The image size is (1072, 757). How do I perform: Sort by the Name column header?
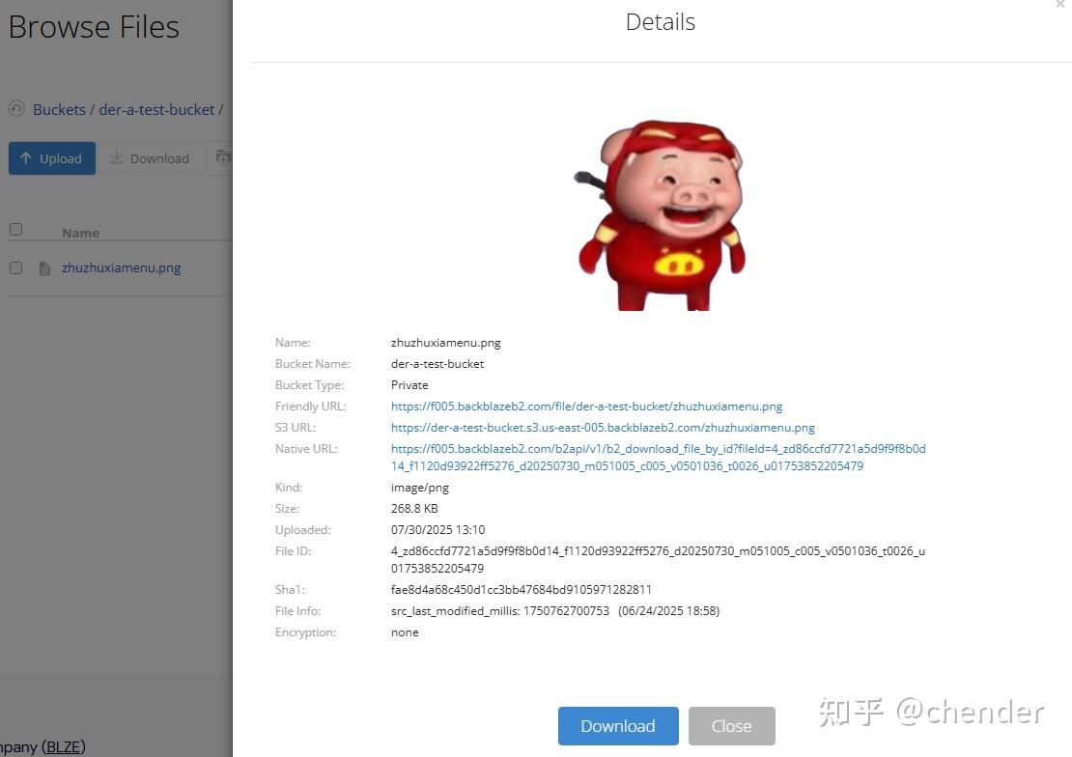81,234
